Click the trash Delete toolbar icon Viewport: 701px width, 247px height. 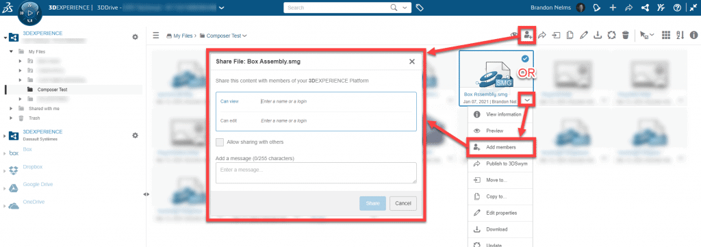(x=626, y=36)
